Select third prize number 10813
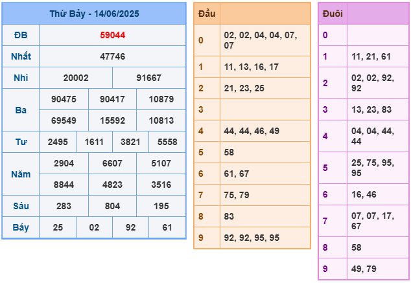 point(161,120)
